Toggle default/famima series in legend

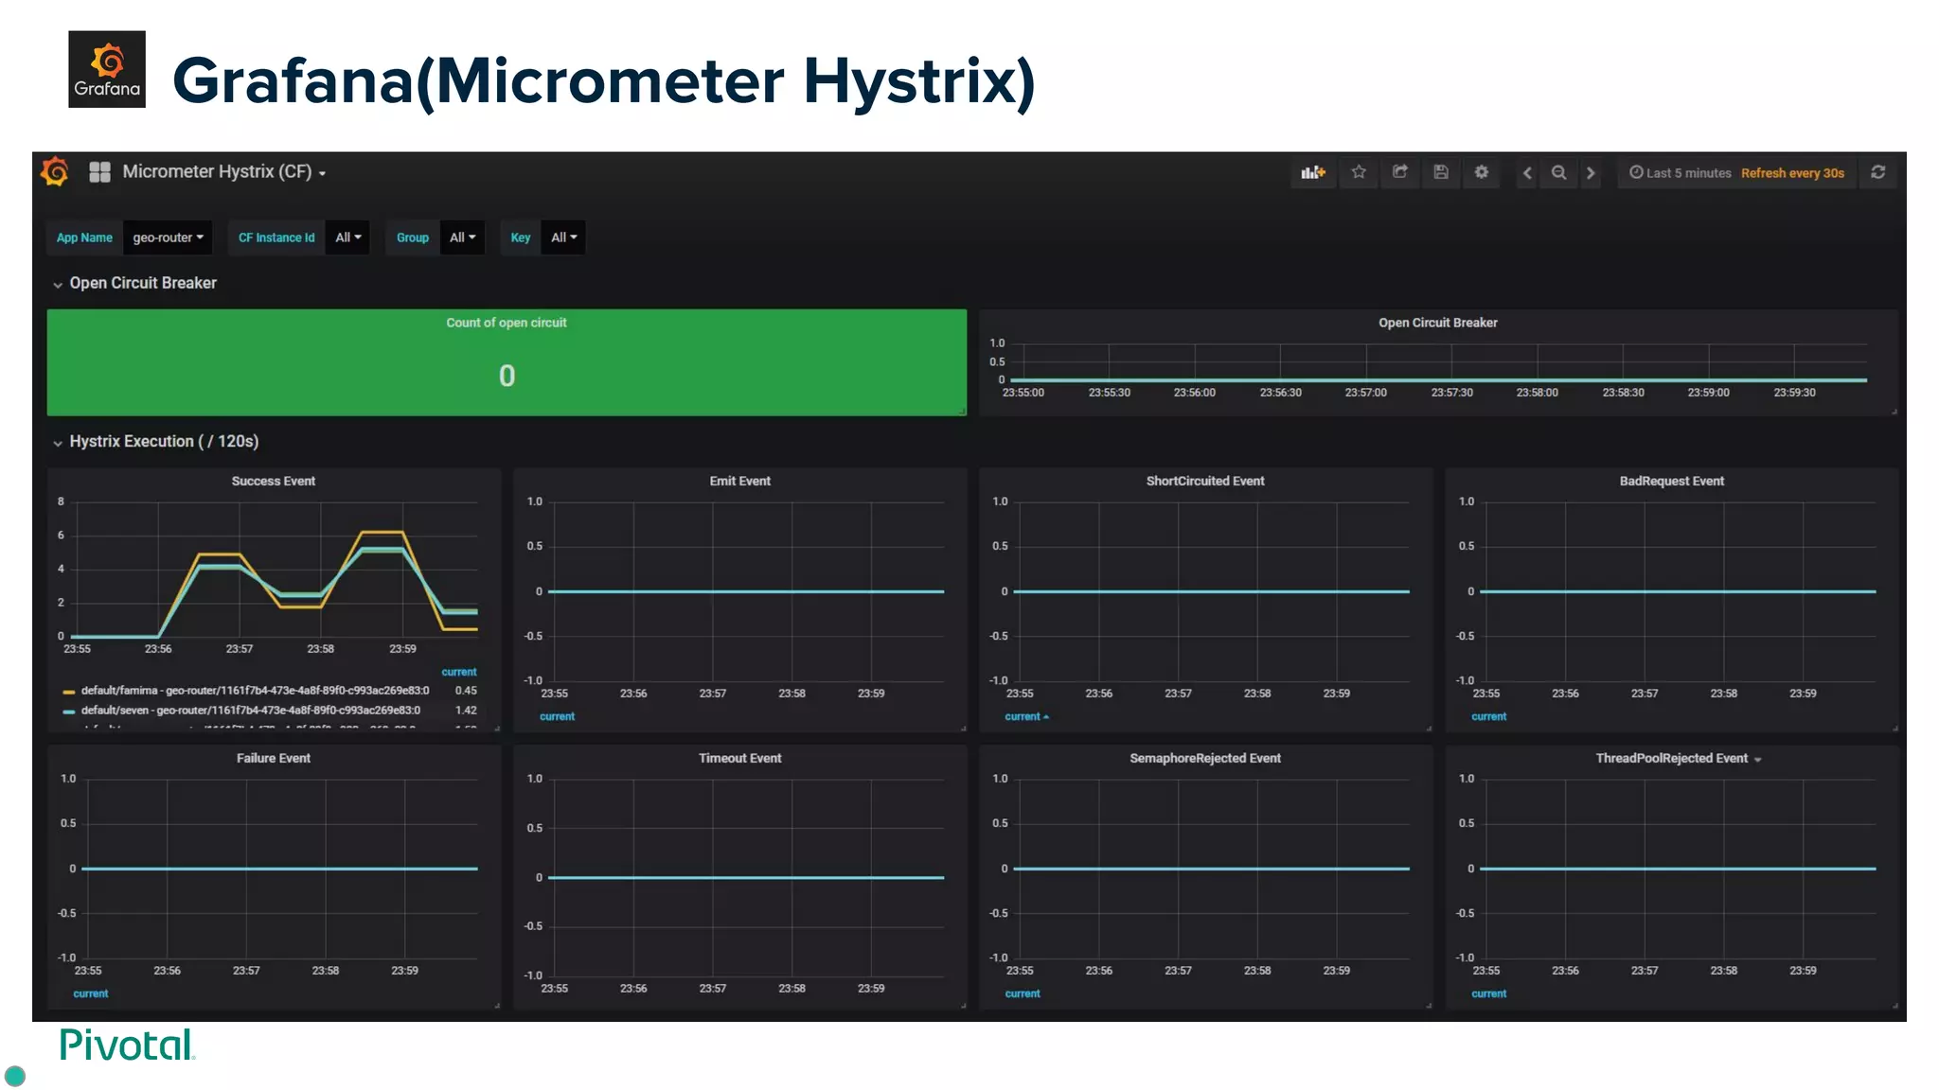255,691
